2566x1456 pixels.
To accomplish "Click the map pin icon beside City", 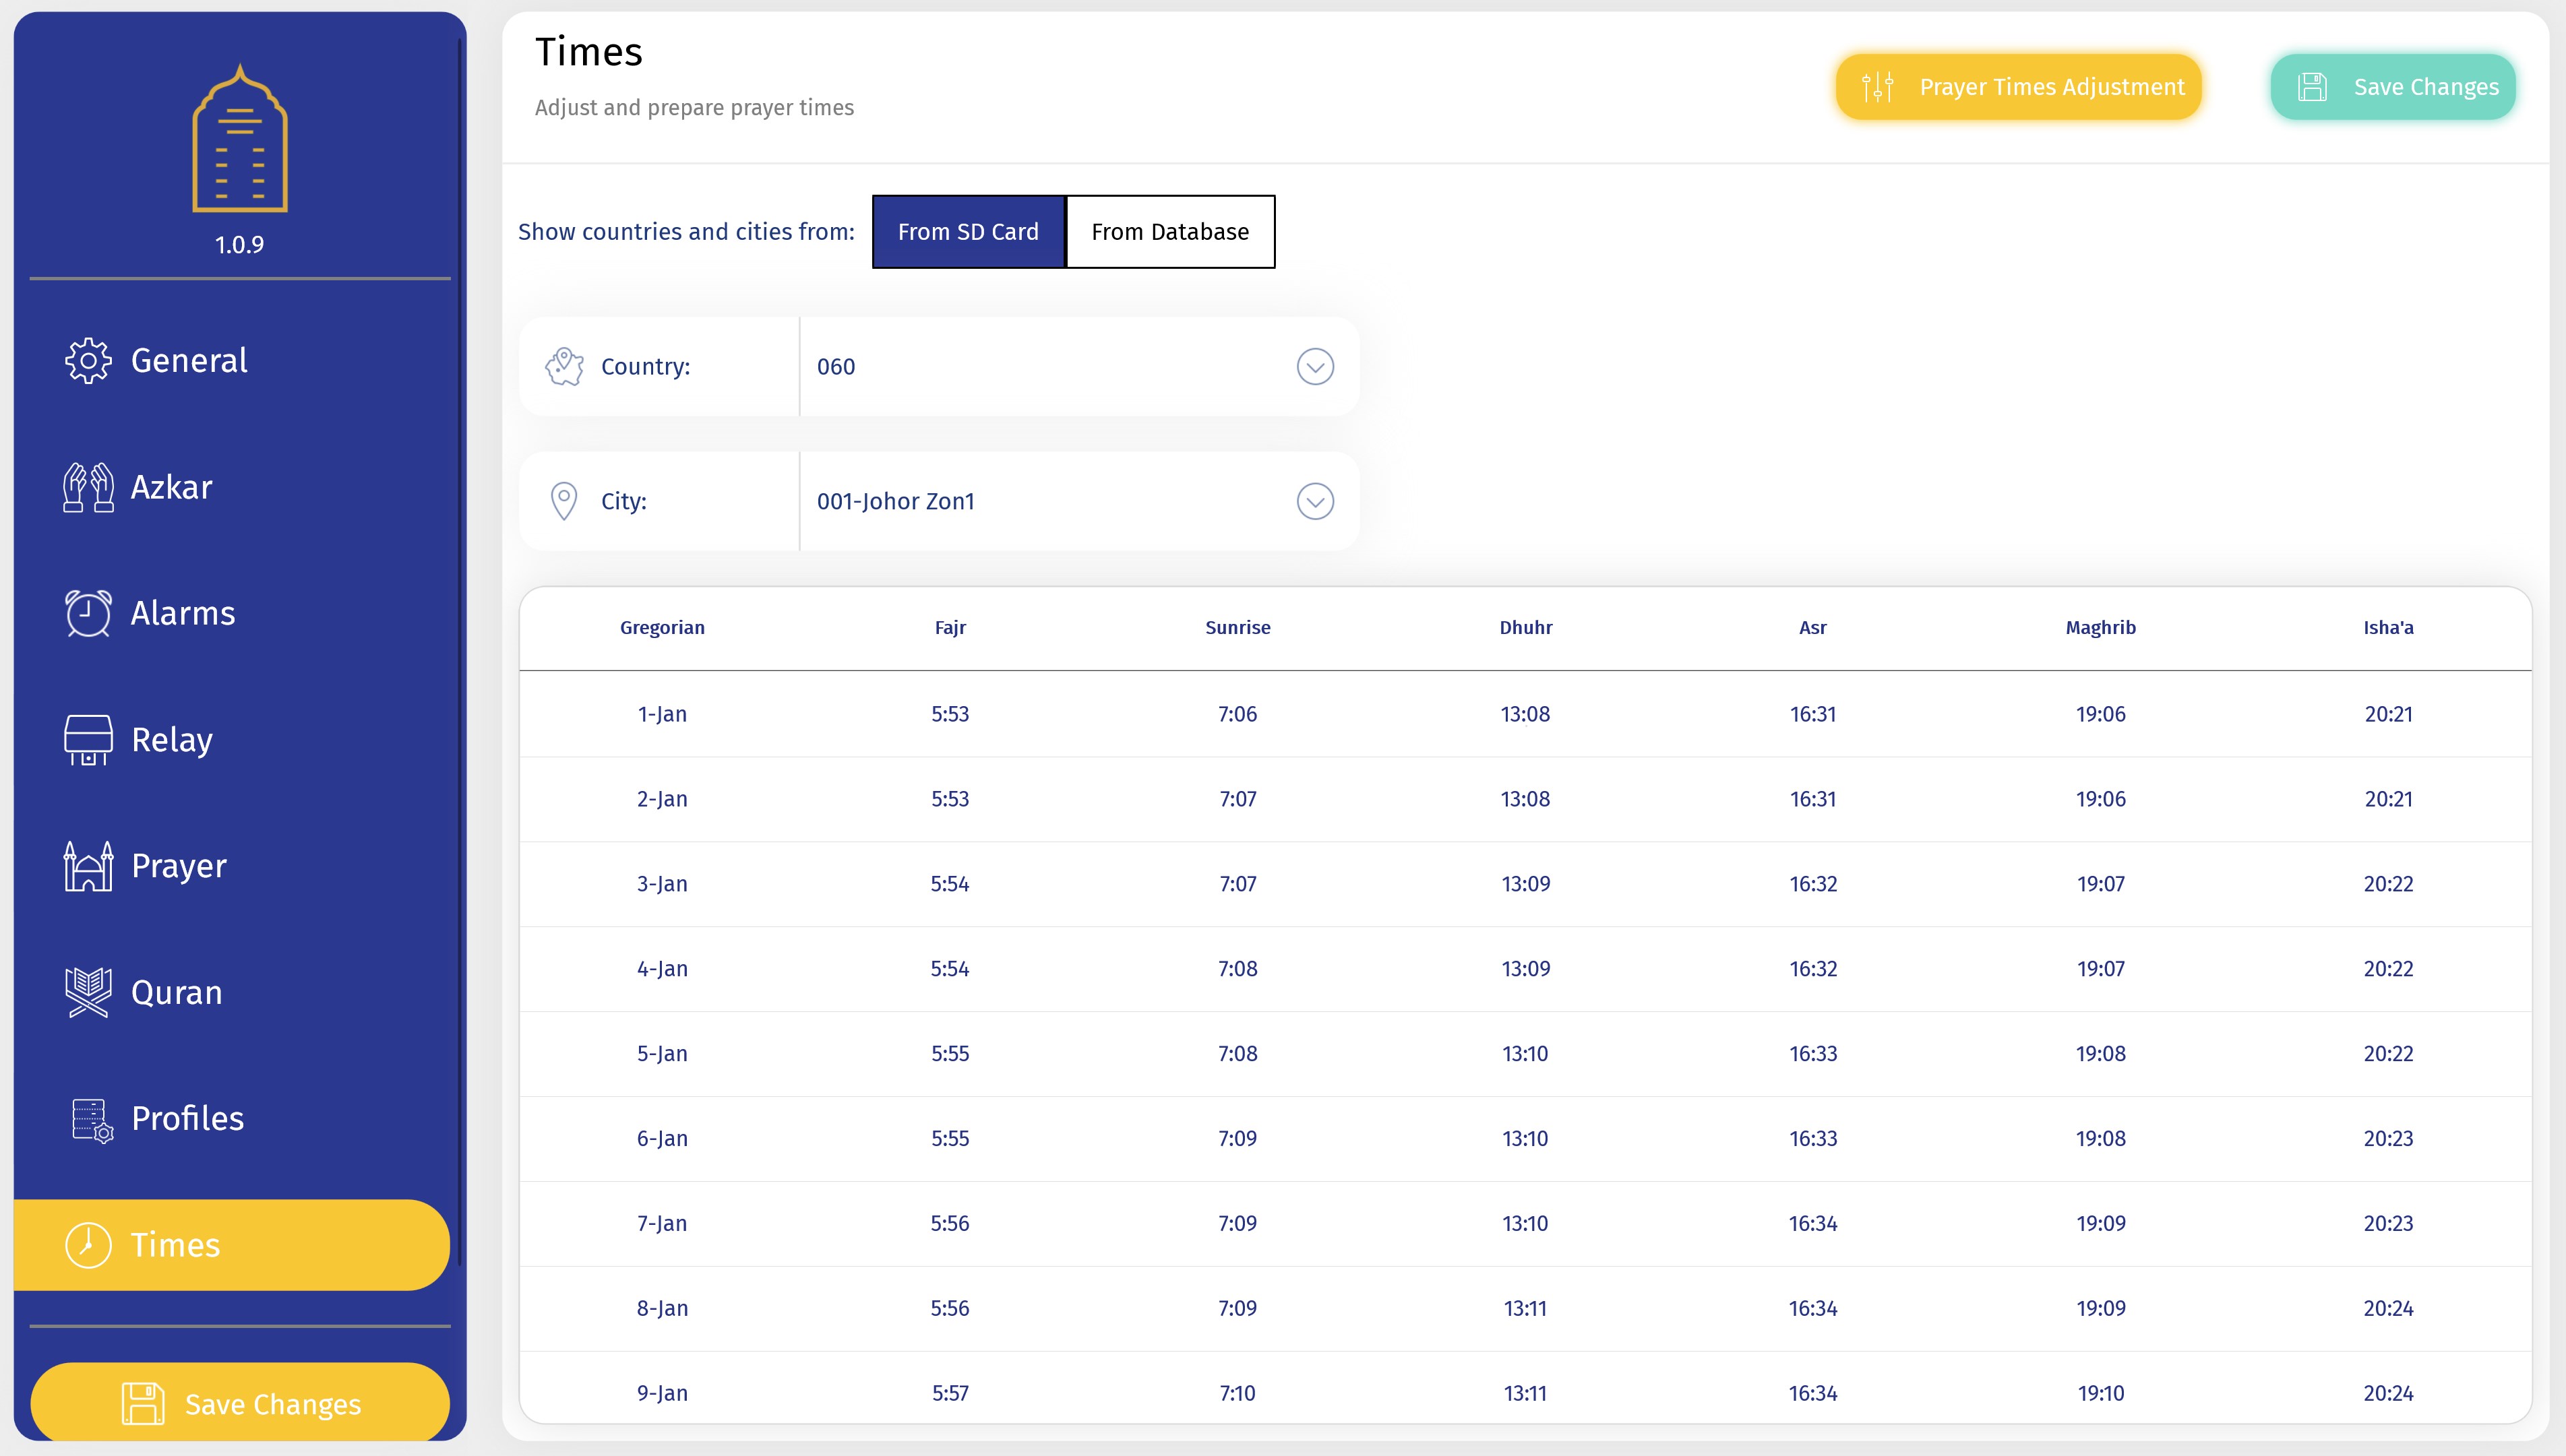I will 564,501.
